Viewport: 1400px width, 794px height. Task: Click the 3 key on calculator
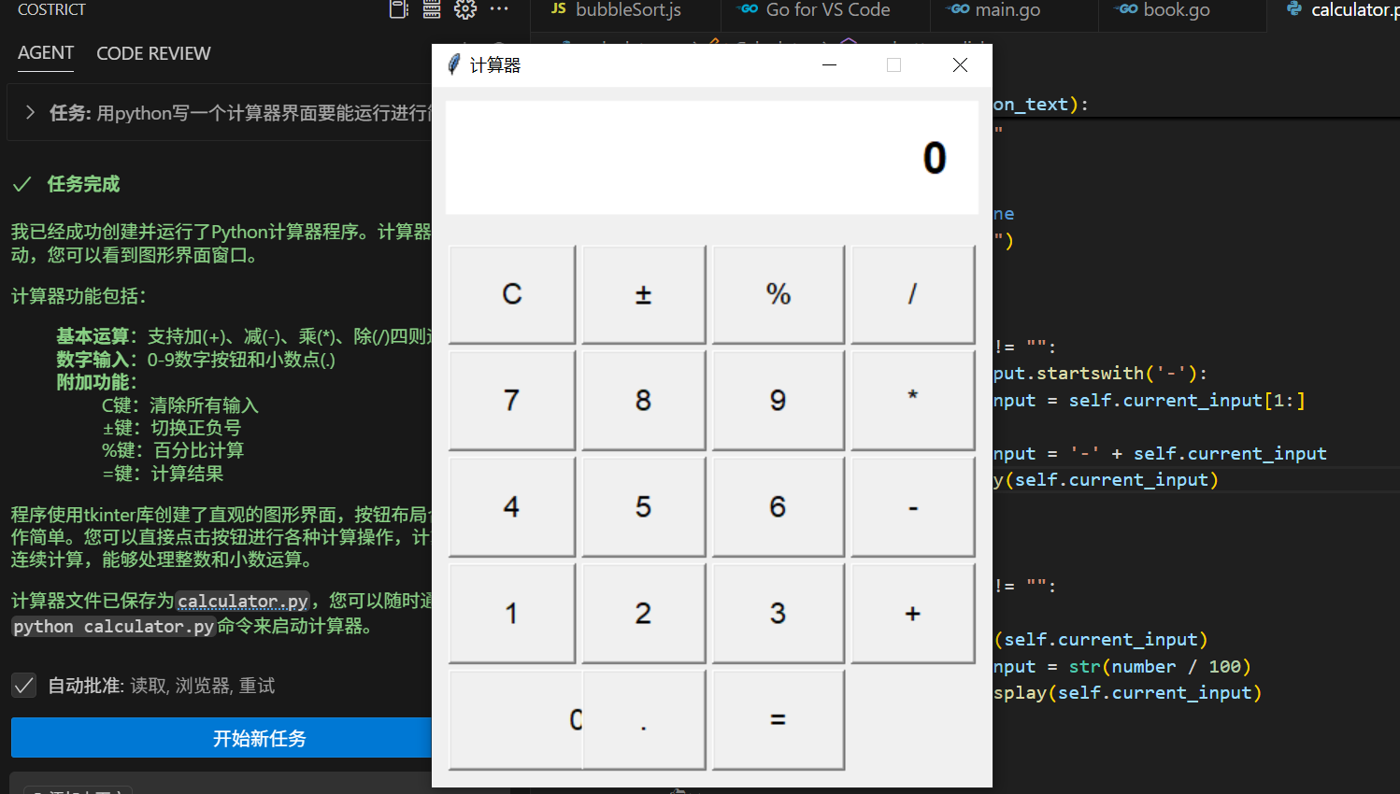click(x=778, y=614)
